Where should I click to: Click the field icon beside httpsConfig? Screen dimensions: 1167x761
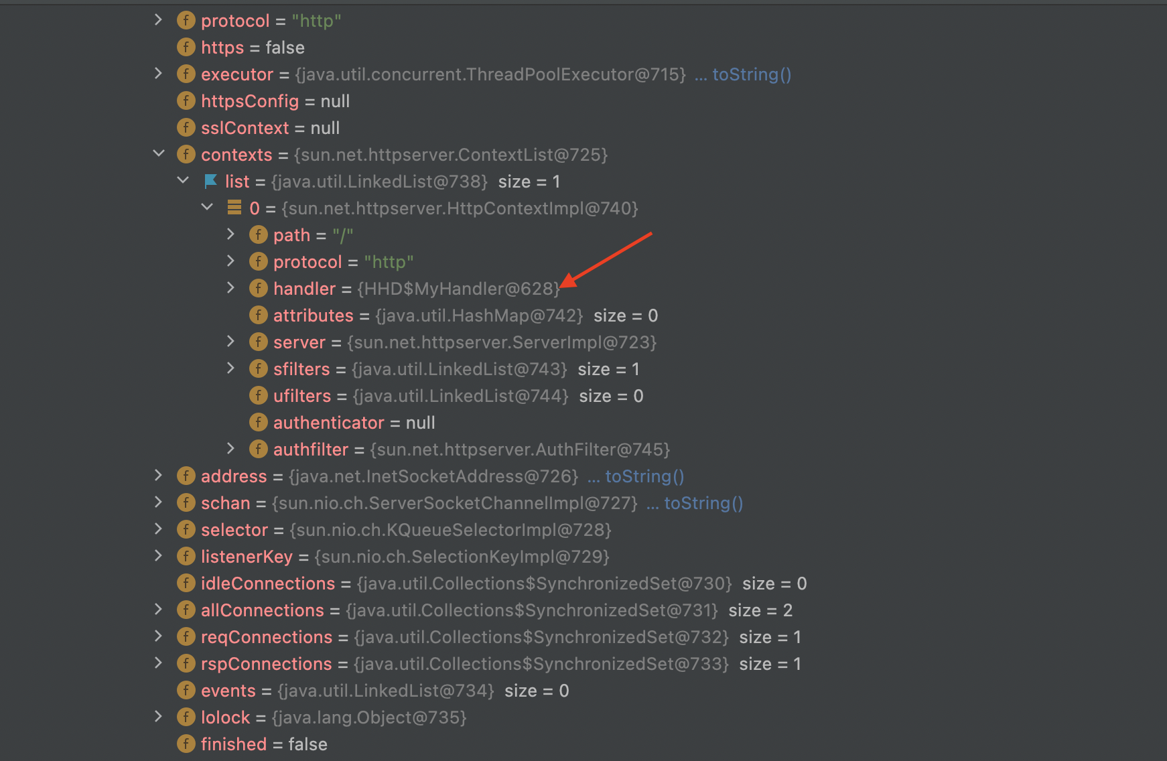(x=186, y=100)
